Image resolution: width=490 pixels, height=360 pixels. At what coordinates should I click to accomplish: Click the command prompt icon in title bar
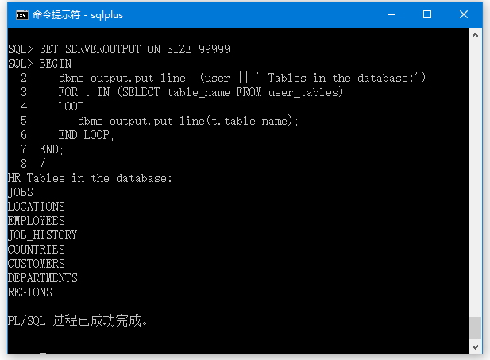pos(22,15)
